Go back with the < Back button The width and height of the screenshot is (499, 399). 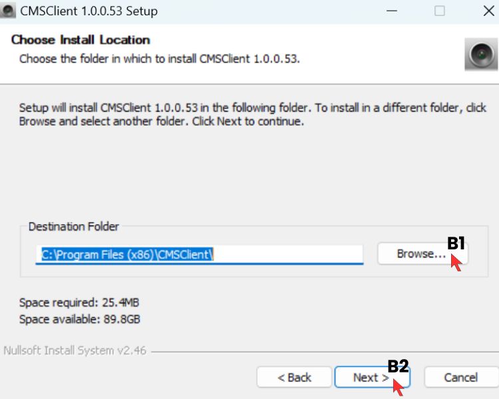(x=294, y=378)
